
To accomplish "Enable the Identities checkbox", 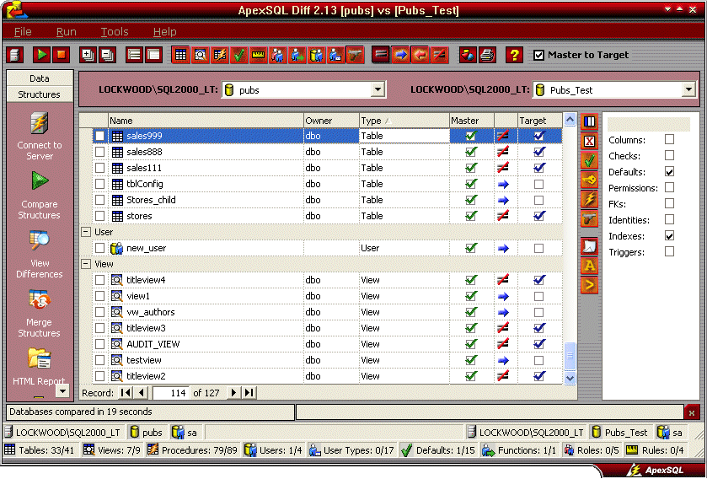I will 670,219.
